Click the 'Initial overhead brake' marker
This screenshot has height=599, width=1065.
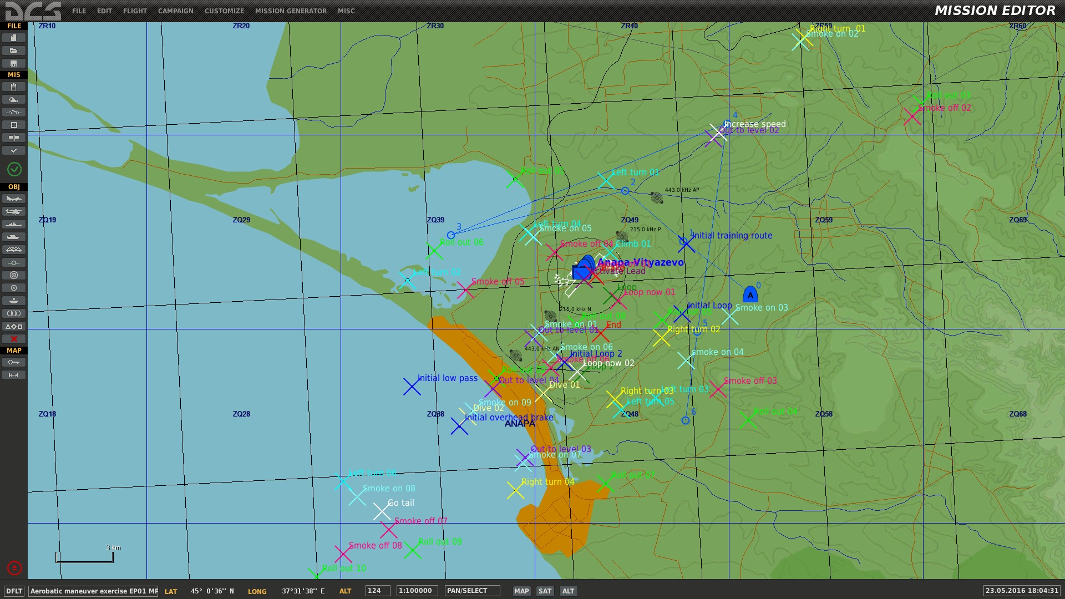click(x=459, y=426)
